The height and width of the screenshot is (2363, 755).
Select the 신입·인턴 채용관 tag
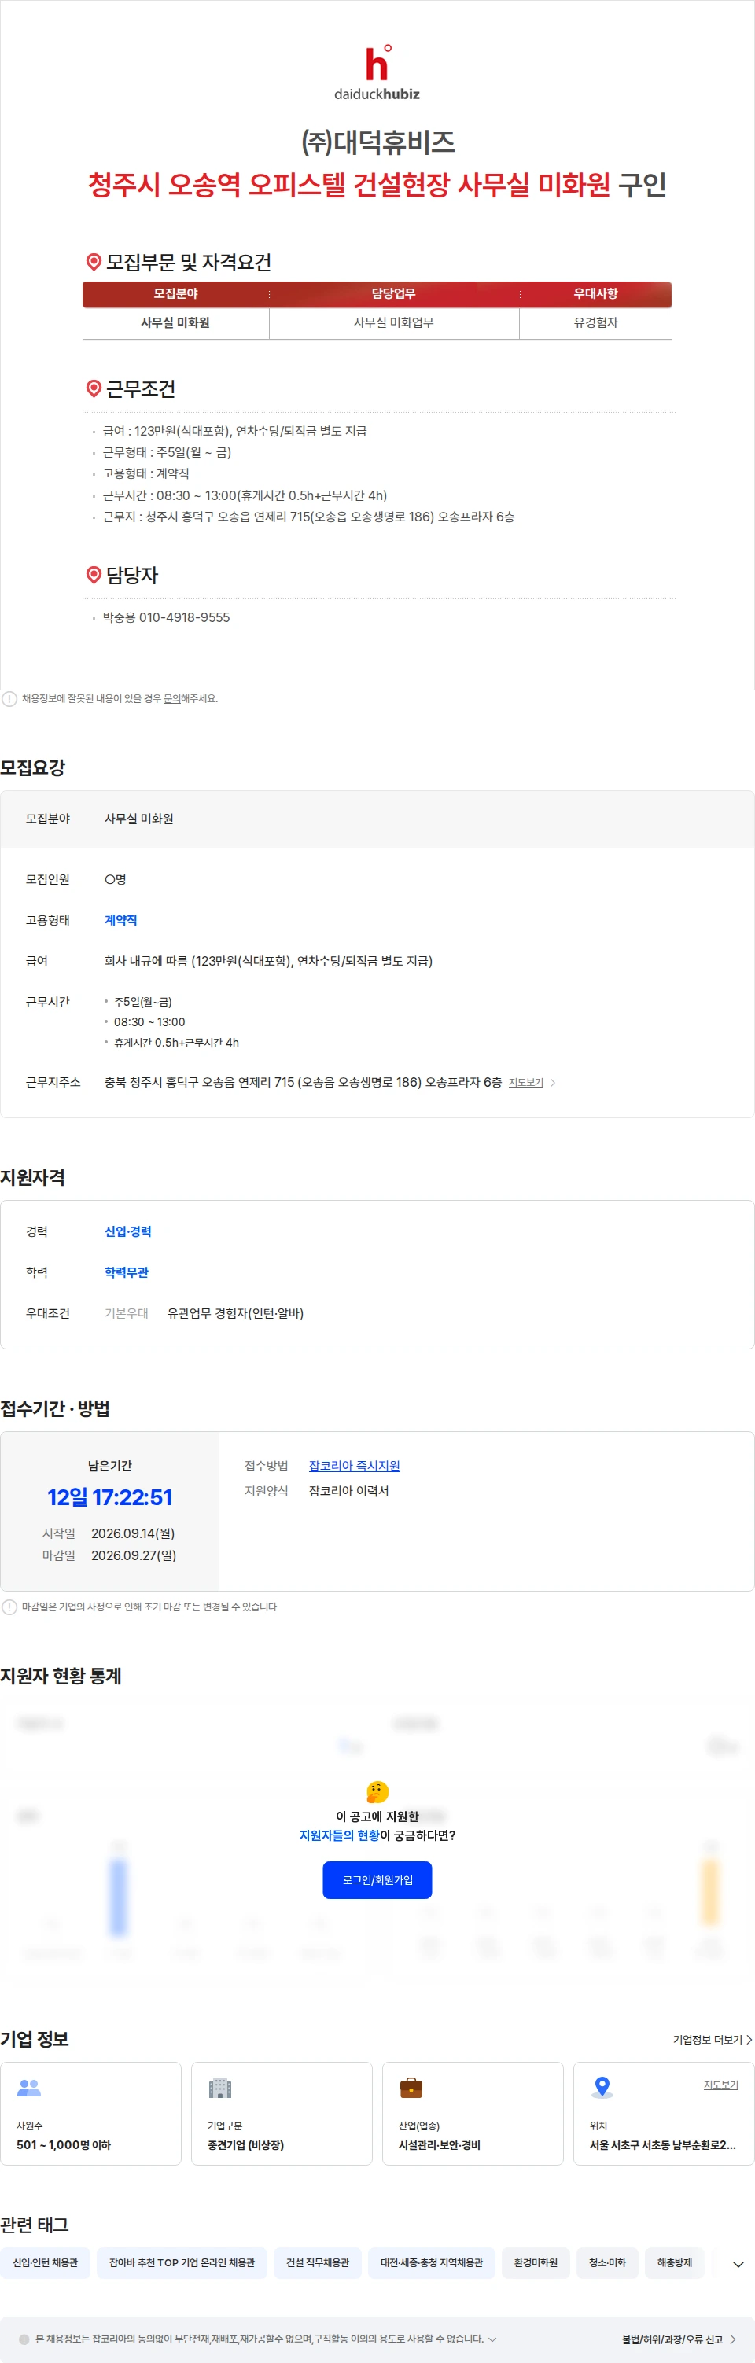pyautogui.click(x=45, y=2263)
